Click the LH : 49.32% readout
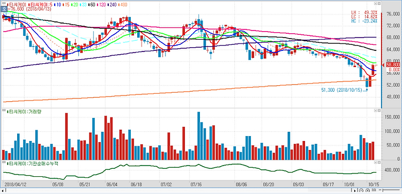The width and height of the screenshot is (402, 194). click(x=365, y=12)
